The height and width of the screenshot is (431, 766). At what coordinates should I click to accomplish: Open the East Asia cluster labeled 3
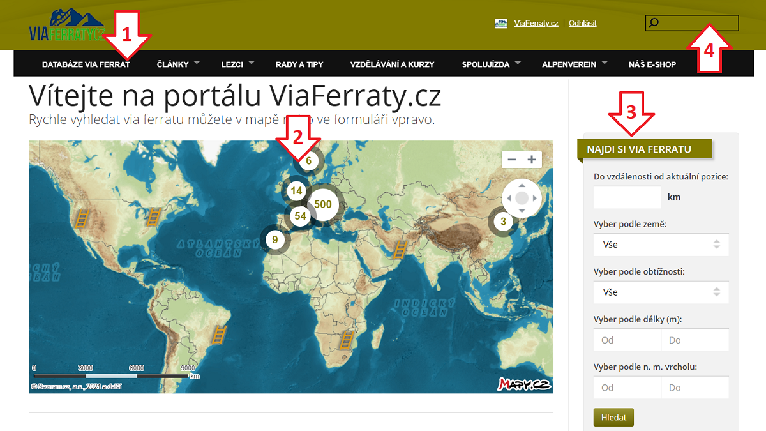tap(504, 222)
